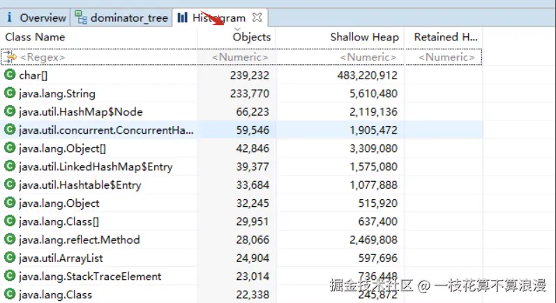The image size is (556, 303).
Task: Click the objects count 33,684
Action: coord(253,185)
